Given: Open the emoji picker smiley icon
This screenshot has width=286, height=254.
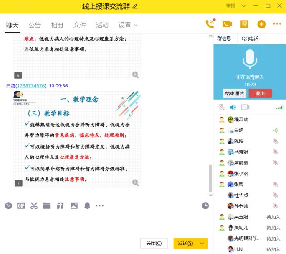Looking at the screenshot, I should (8, 205).
